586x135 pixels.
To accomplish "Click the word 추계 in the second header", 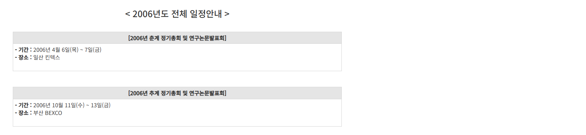I will coord(154,93).
